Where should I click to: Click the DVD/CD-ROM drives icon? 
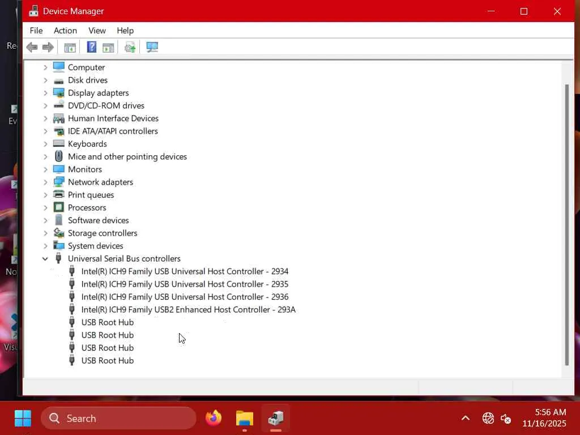coord(58,105)
